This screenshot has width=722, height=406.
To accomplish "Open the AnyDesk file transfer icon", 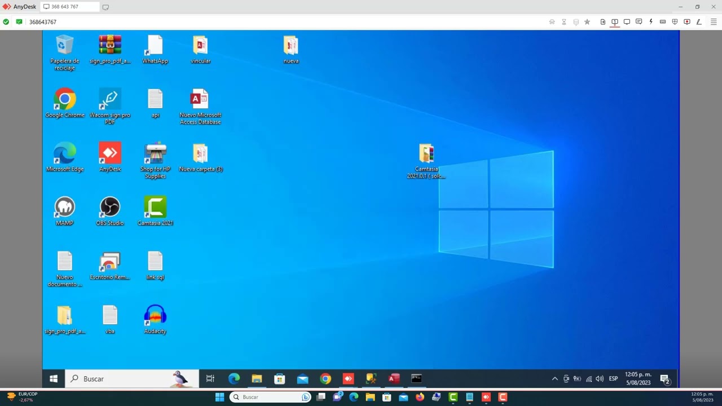I will point(603,22).
